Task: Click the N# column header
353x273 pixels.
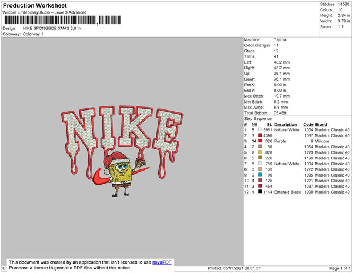Action: coord(254,125)
